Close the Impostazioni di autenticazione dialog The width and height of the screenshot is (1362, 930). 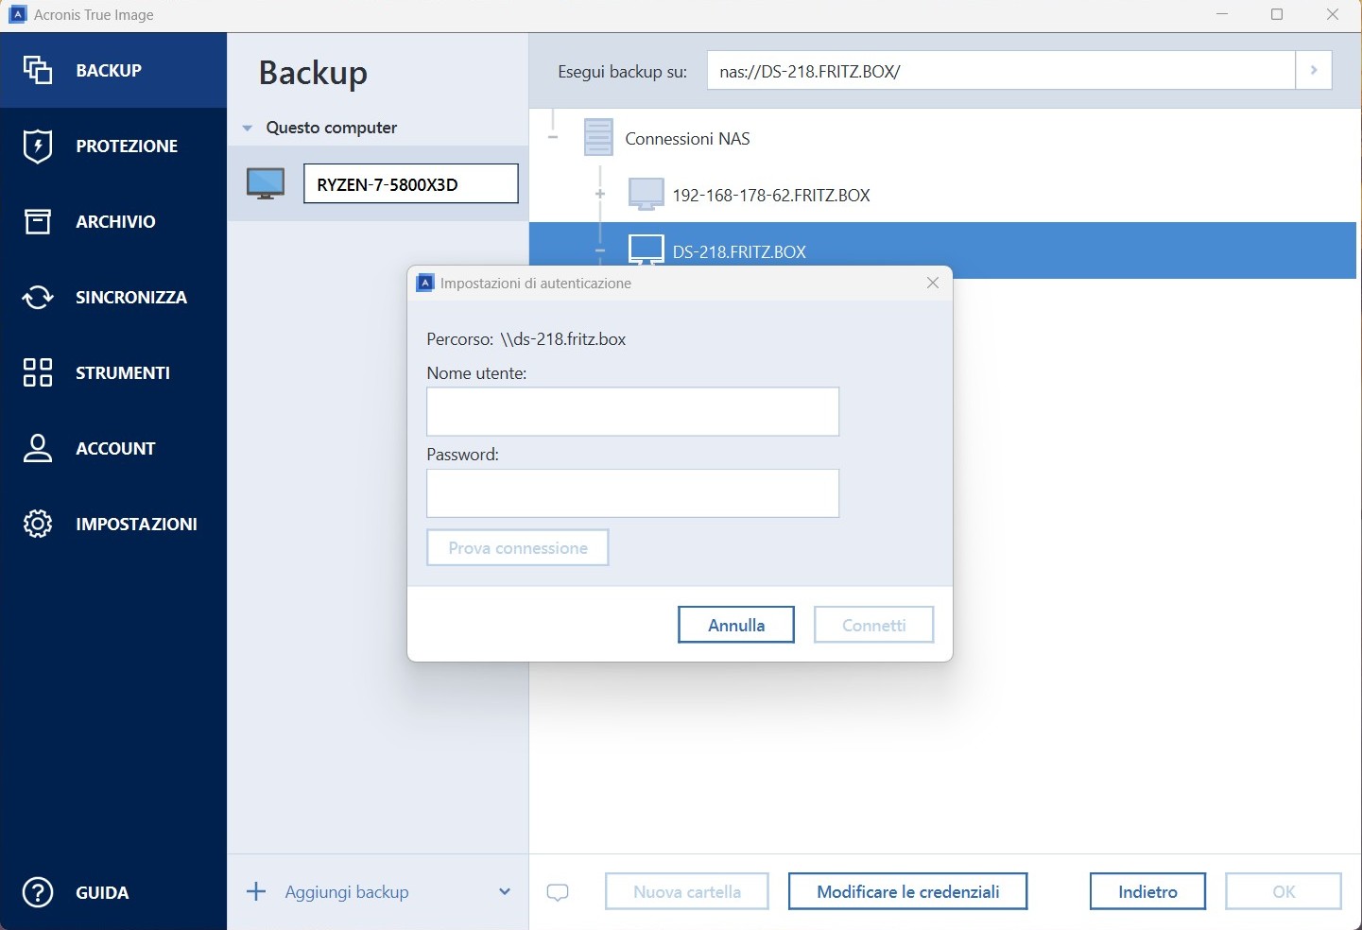(x=933, y=284)
